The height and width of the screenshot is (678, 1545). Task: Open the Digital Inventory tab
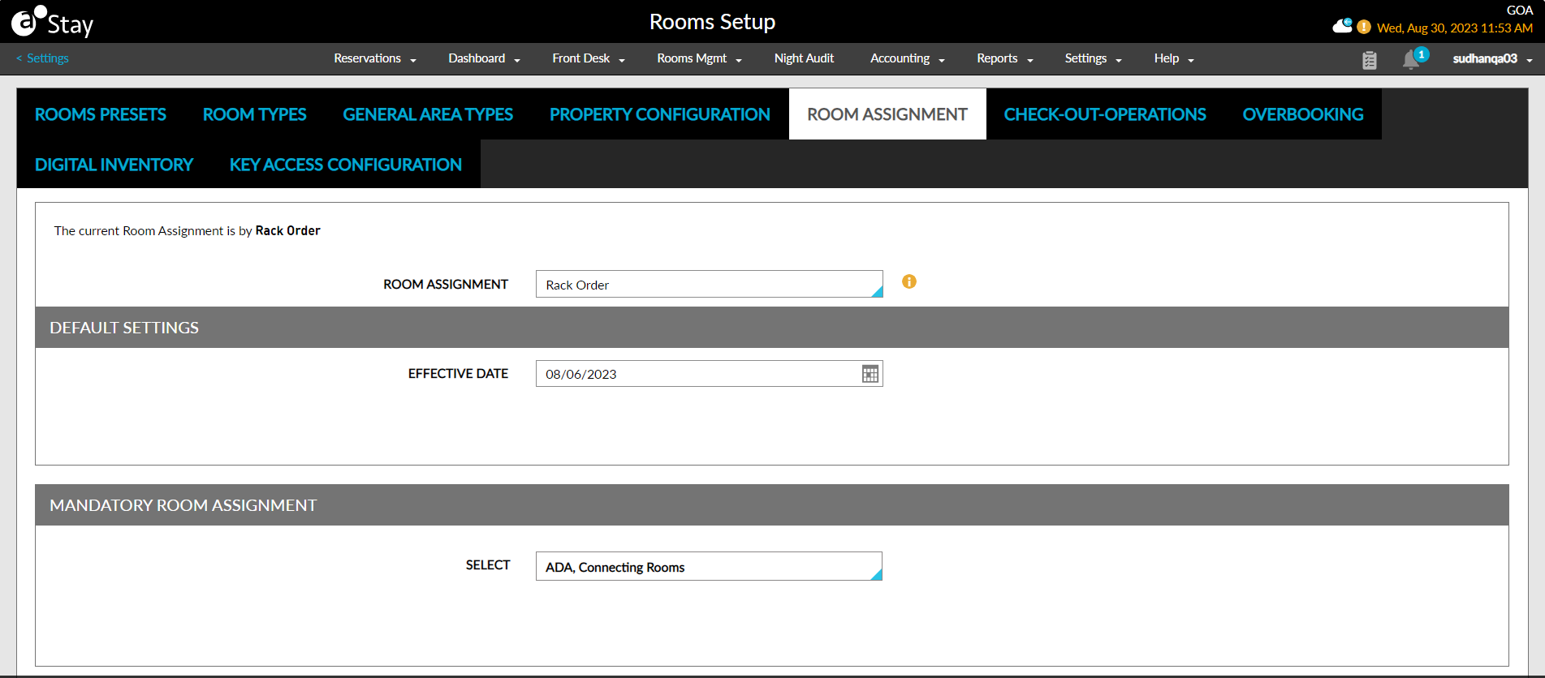pyautogui.click(x=114, y=165)
